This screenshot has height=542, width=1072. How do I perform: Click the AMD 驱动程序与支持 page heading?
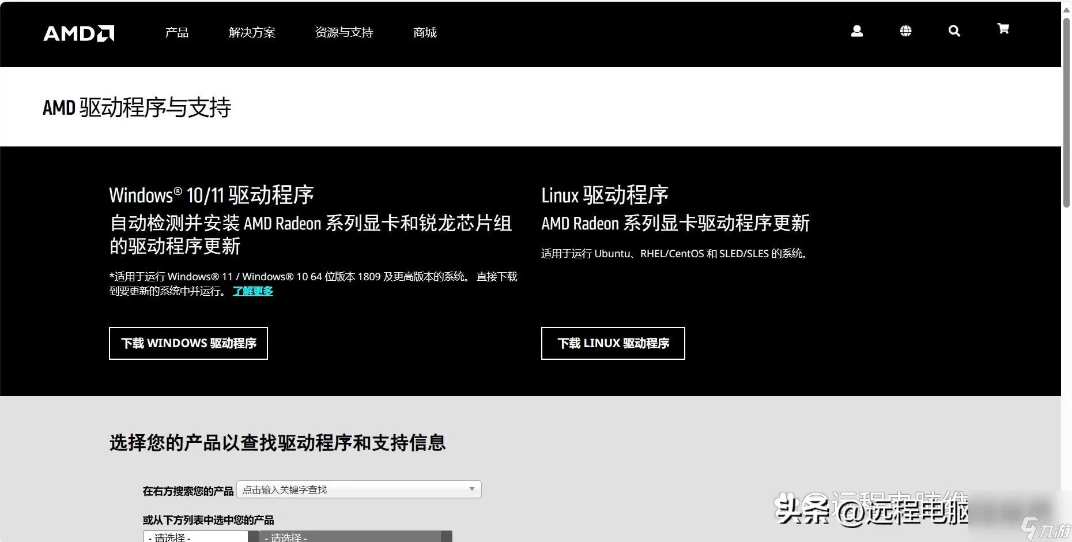coord(137,108)
